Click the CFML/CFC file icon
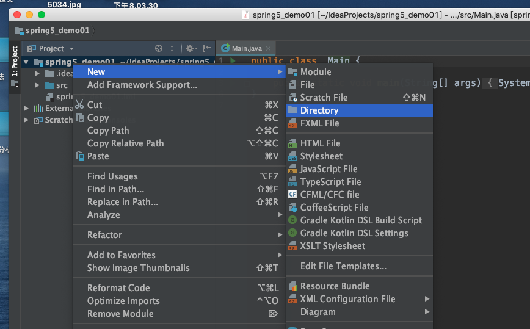The image size is (530, 329). [292, 195]
